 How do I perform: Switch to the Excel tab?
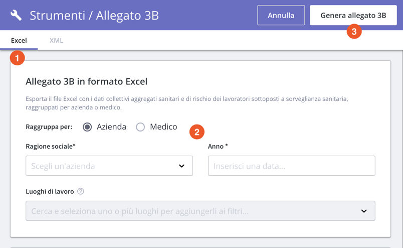(19, 40)
